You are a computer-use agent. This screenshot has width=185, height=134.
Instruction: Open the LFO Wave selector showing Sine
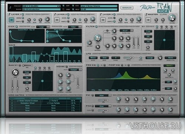coord(104,58)
